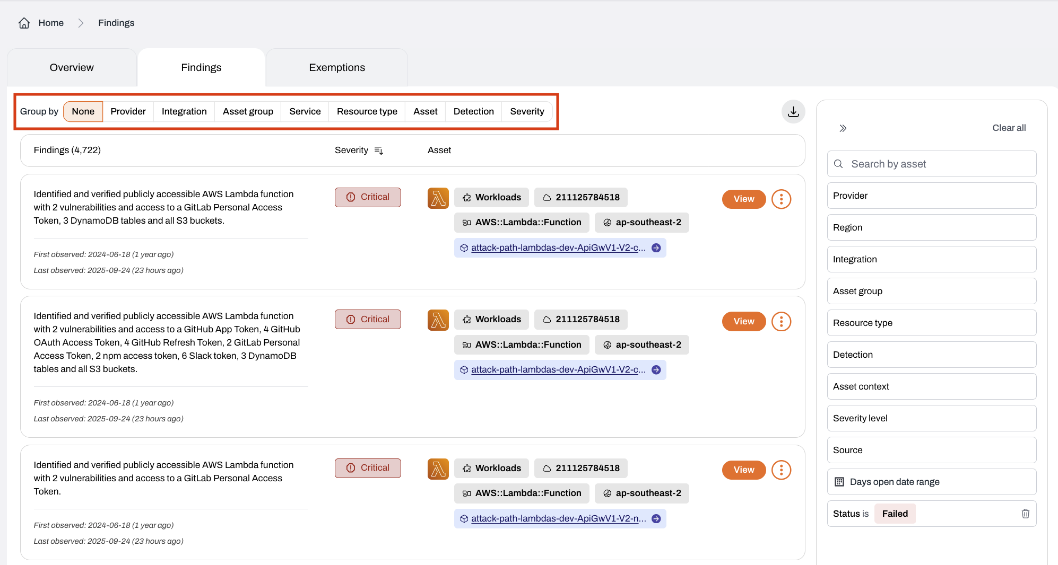
Task: Click account 211125784518 on second finding
Action: point(581,320)
